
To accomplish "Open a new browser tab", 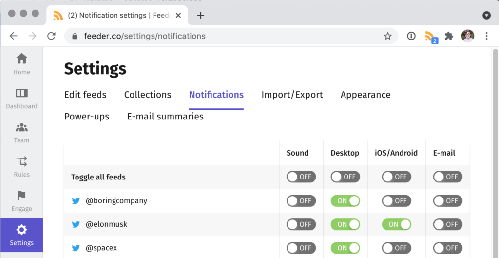I will pos(200,15).
